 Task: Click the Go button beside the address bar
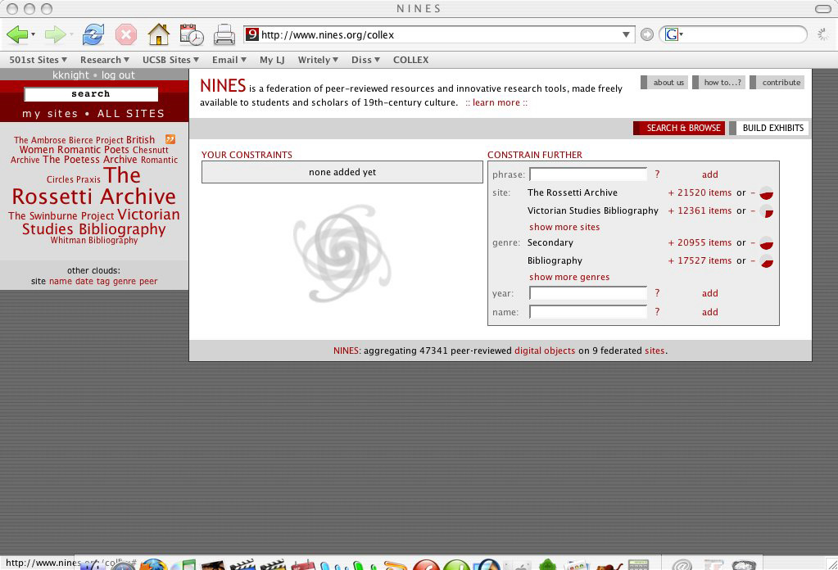click(x=646, y=34)
